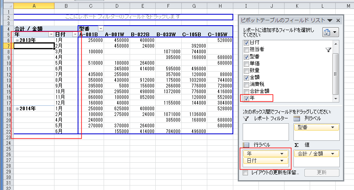Open the 合計 / 金額 value field dropdown

tap(332, 154)
